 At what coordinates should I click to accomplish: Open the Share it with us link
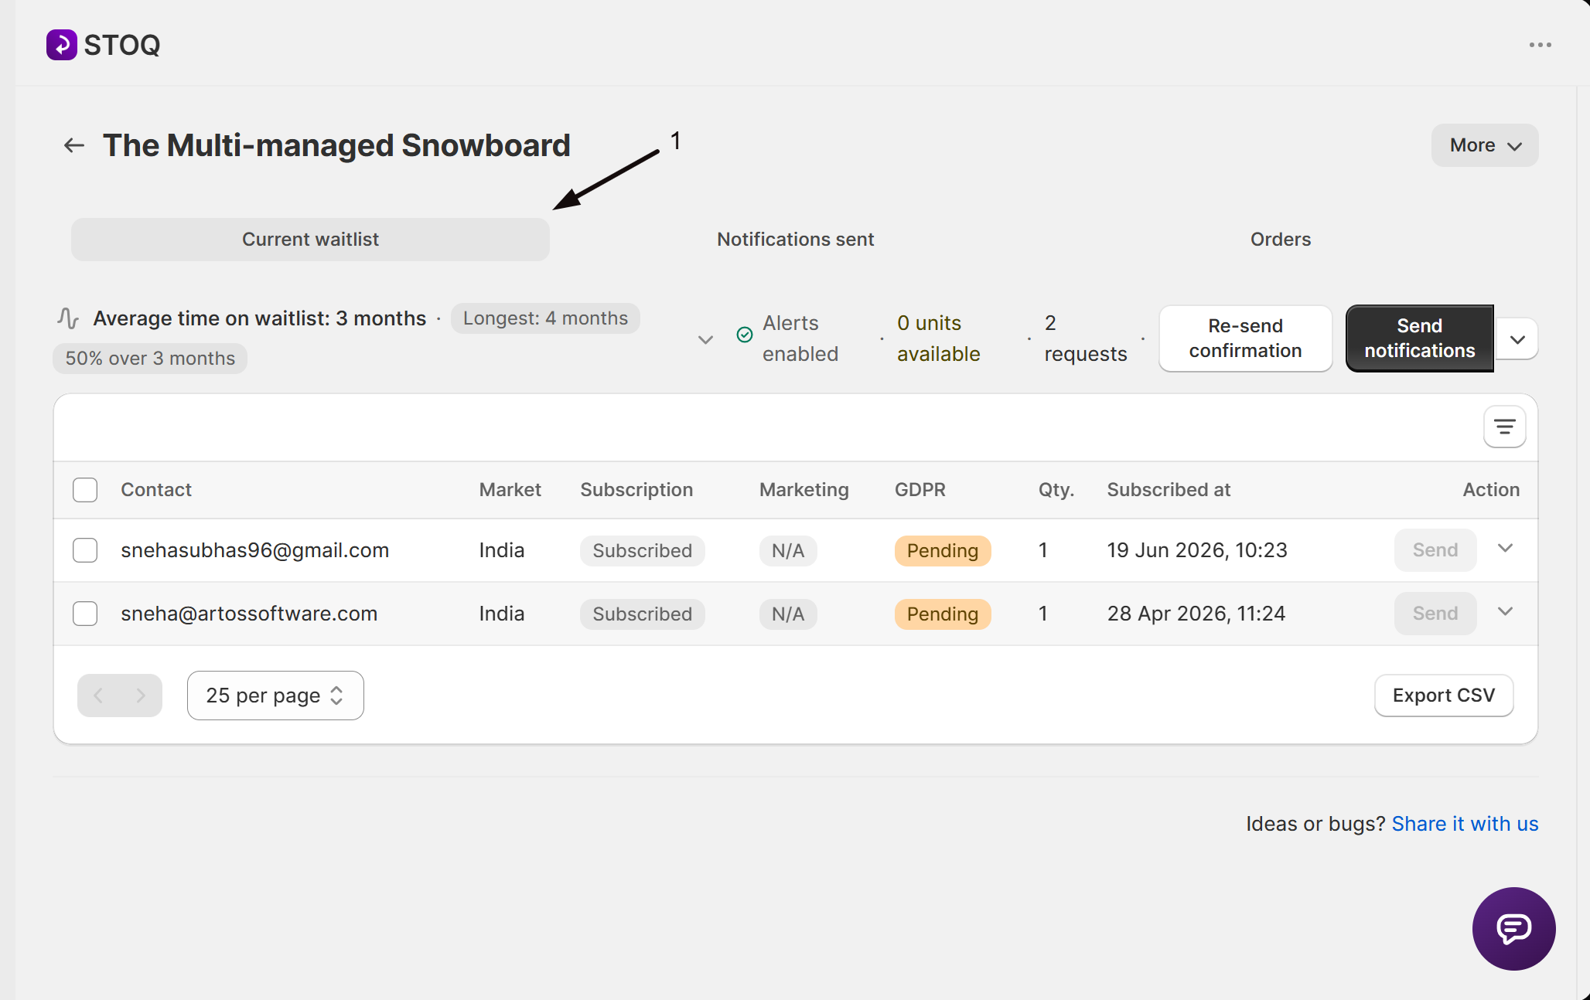pyautogui.click(x=1465, y=824)
